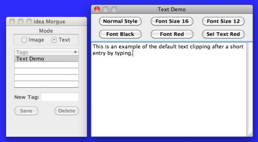
Task: Click the Tags column header
Action: (x=41, y=52)
